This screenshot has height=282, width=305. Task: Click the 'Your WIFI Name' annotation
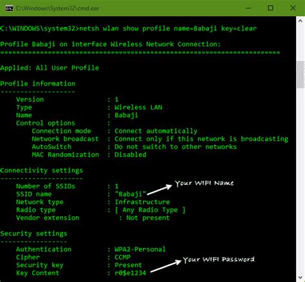coord(204,183)
